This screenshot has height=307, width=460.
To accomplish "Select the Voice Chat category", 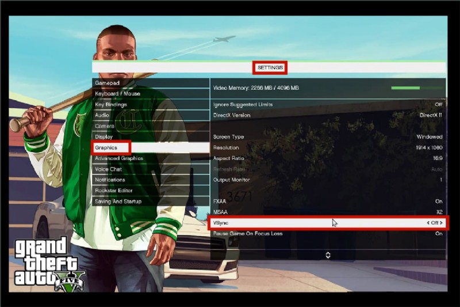I will click(x=151, y=169).
